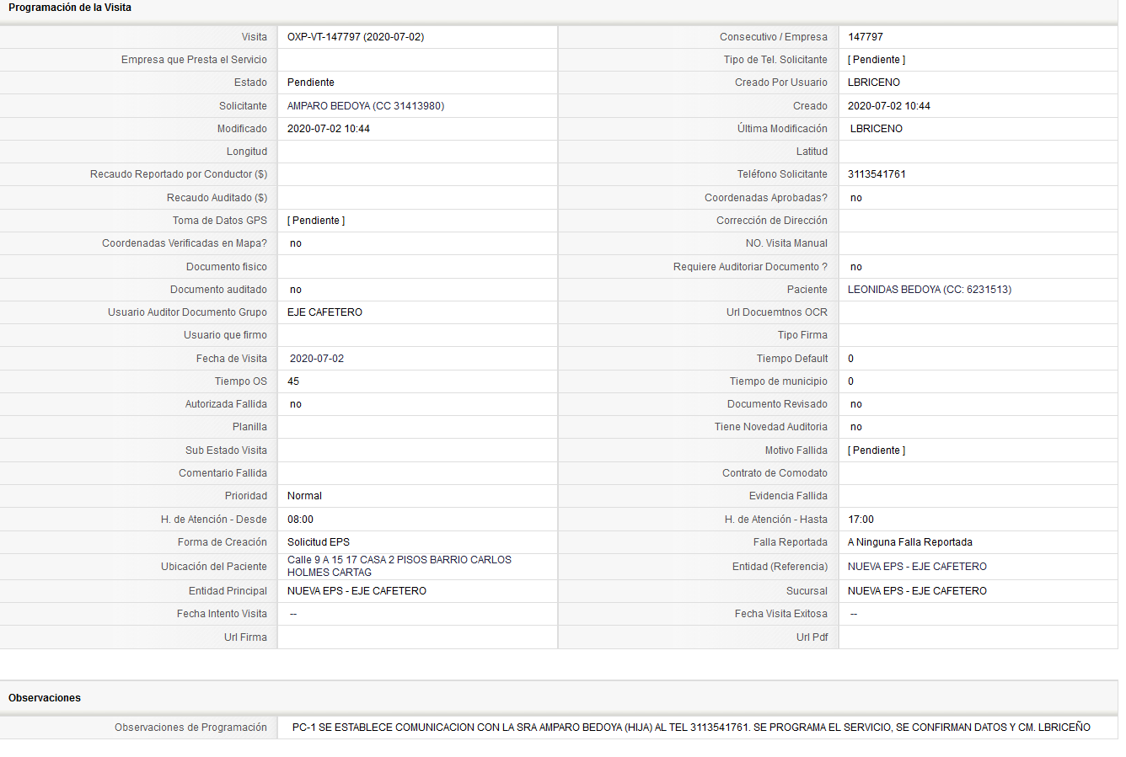Click Sucursal value NUEVA EPS - EJE CAFETERO
The height and width of the screenshot is (757, 1126).
click(917, 591)
